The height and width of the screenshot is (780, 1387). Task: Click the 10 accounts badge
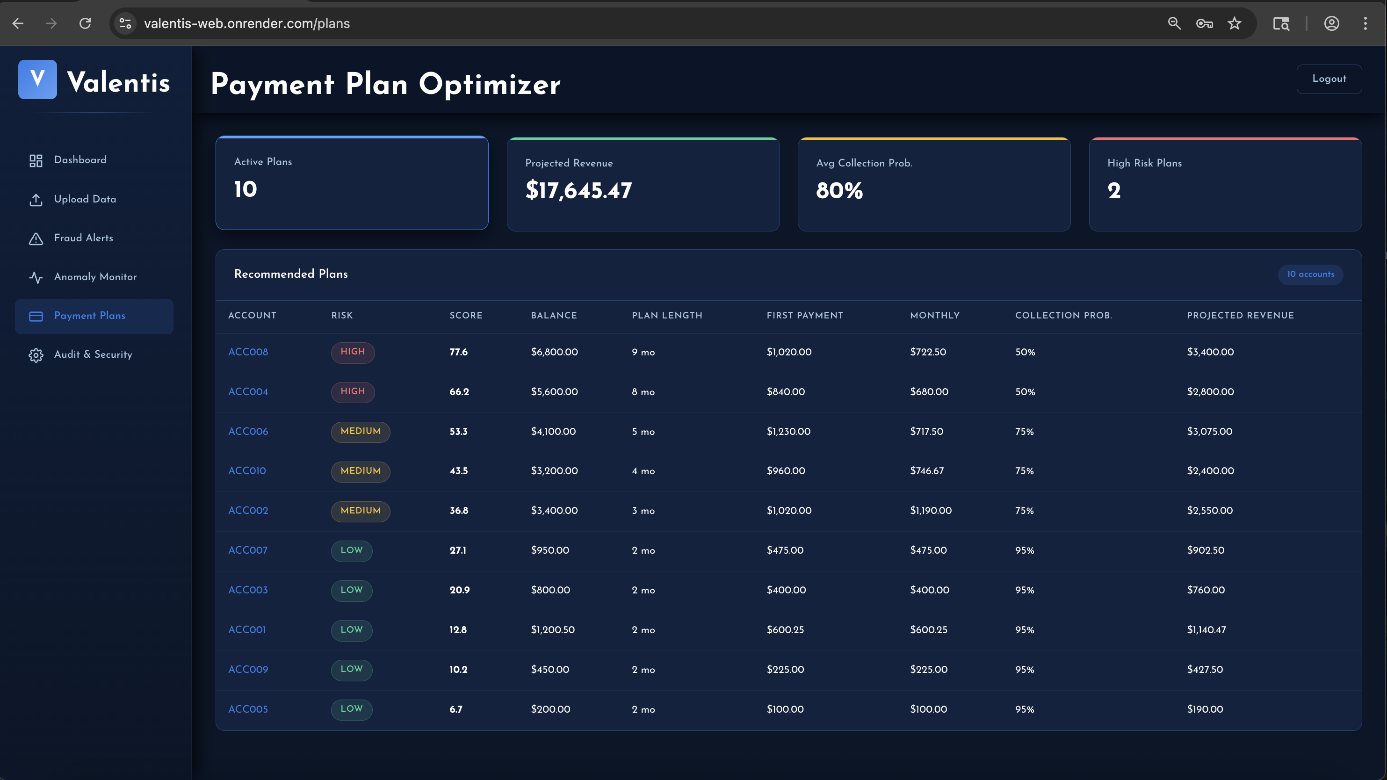coord(1310,274)
